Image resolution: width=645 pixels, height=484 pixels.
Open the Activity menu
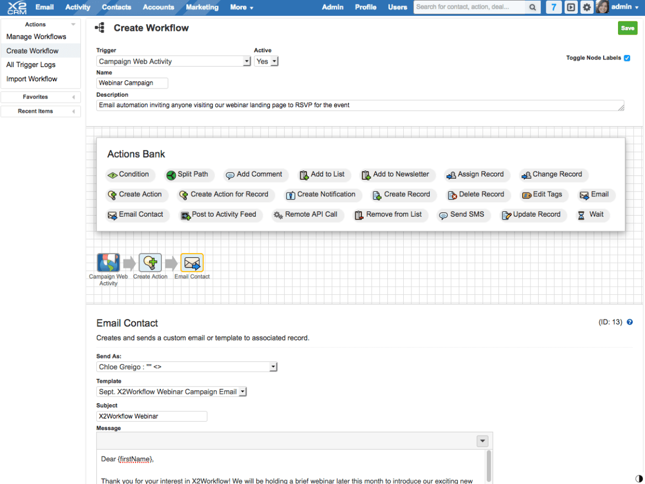point(78,7)
